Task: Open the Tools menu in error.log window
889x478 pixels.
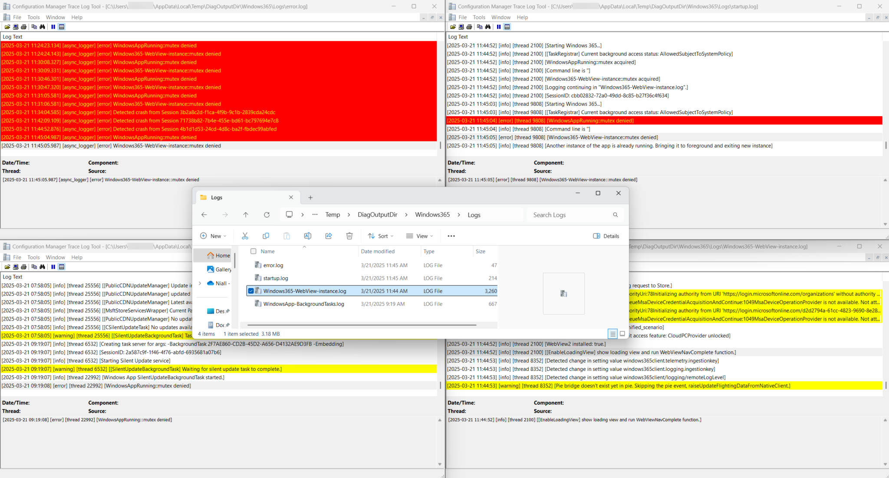Action: [33, 17]
